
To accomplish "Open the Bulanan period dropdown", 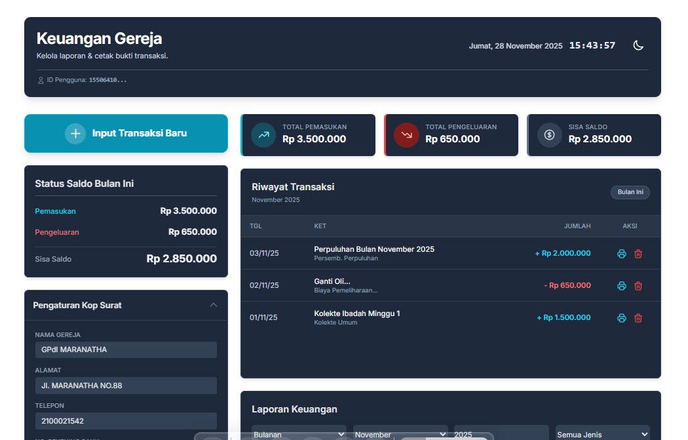I will tap(299, 434).
